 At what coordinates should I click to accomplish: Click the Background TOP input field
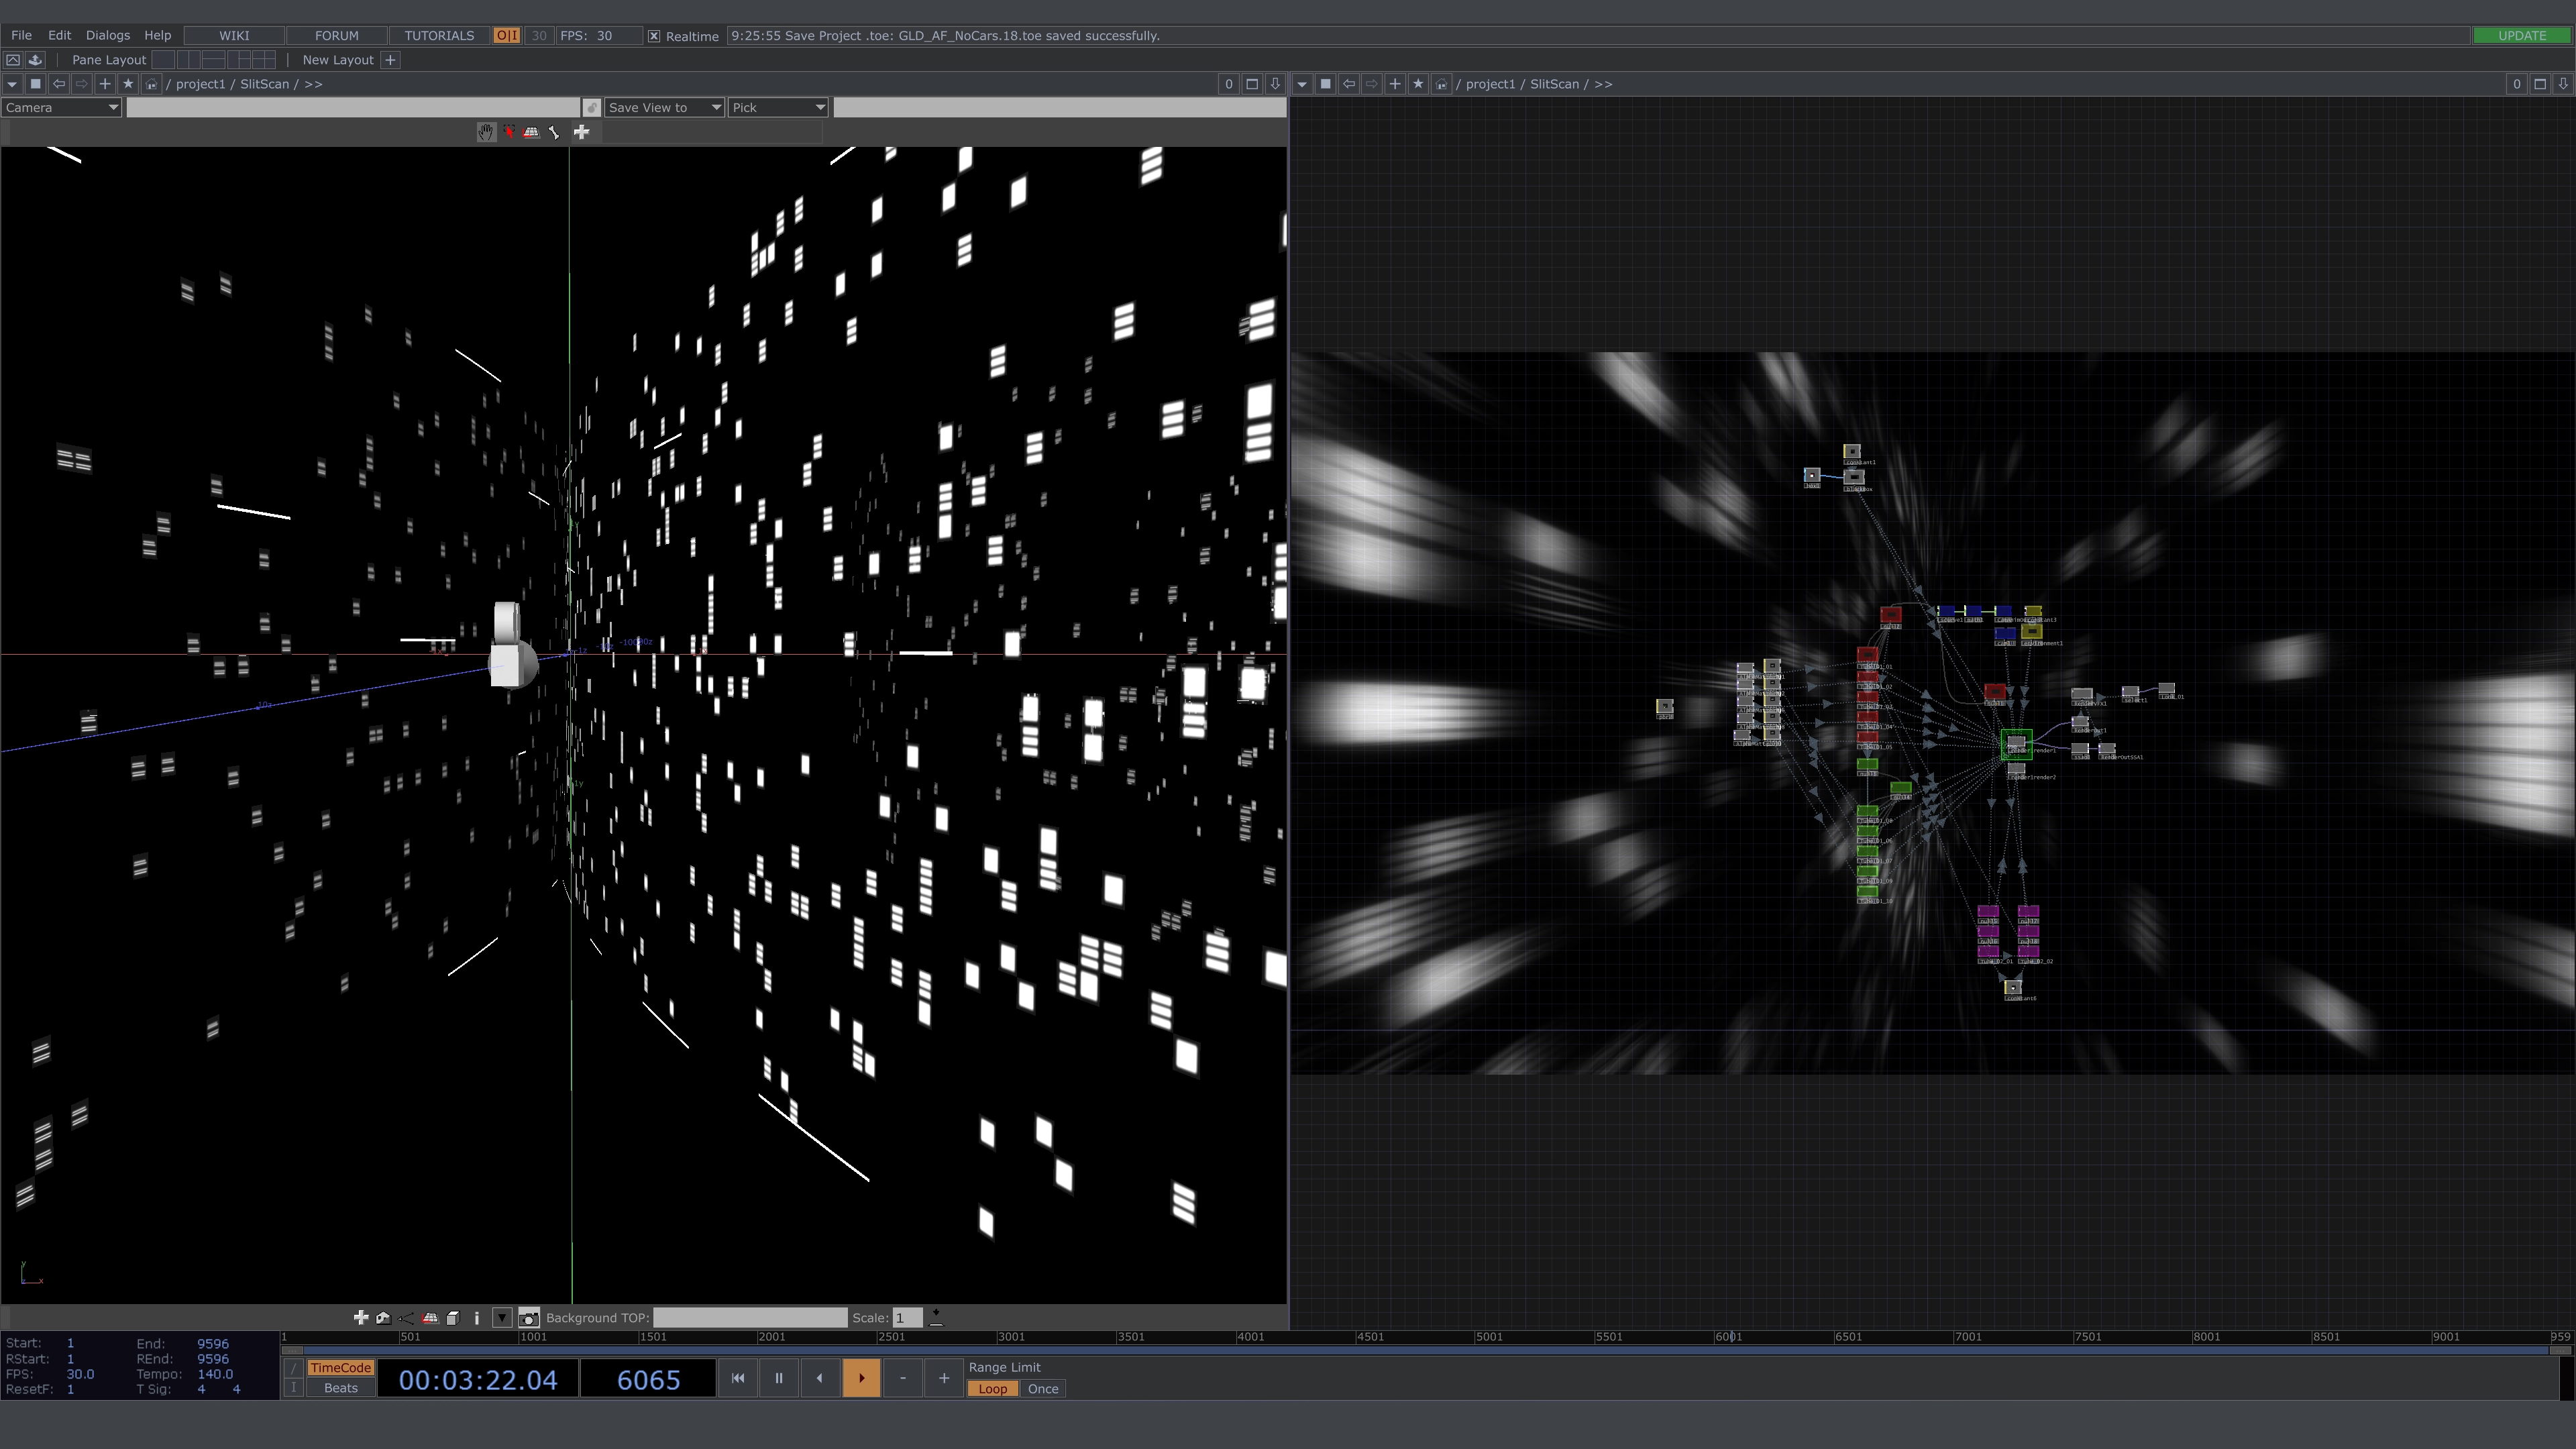750,1318
